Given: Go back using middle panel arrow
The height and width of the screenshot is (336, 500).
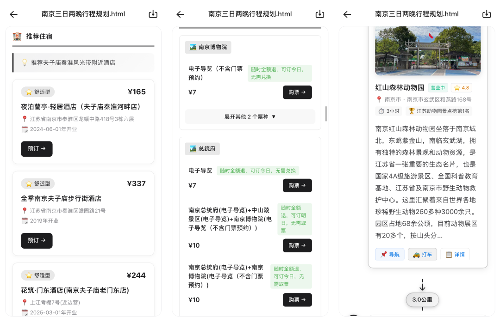Looking at the screenshot, I should pos(180,14).
